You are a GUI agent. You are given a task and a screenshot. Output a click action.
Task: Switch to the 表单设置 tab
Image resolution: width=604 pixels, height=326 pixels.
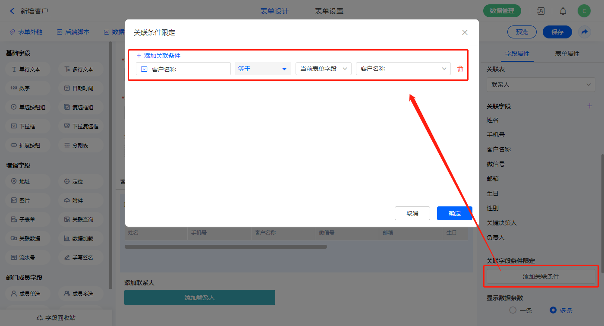pyautogui.click(x=329, y=11)
